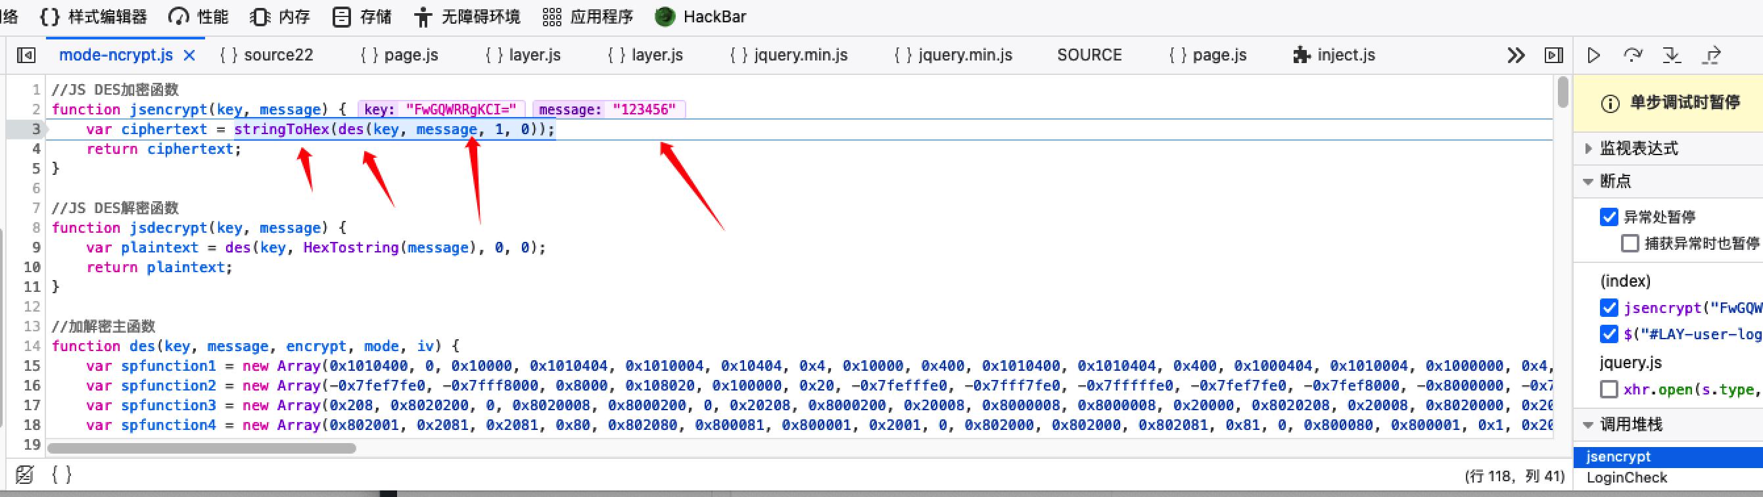Enable pause on caught exceptions (捕获异常时也暂停)
Viewport: 1763px width, 497px height.
[1630, 243]
